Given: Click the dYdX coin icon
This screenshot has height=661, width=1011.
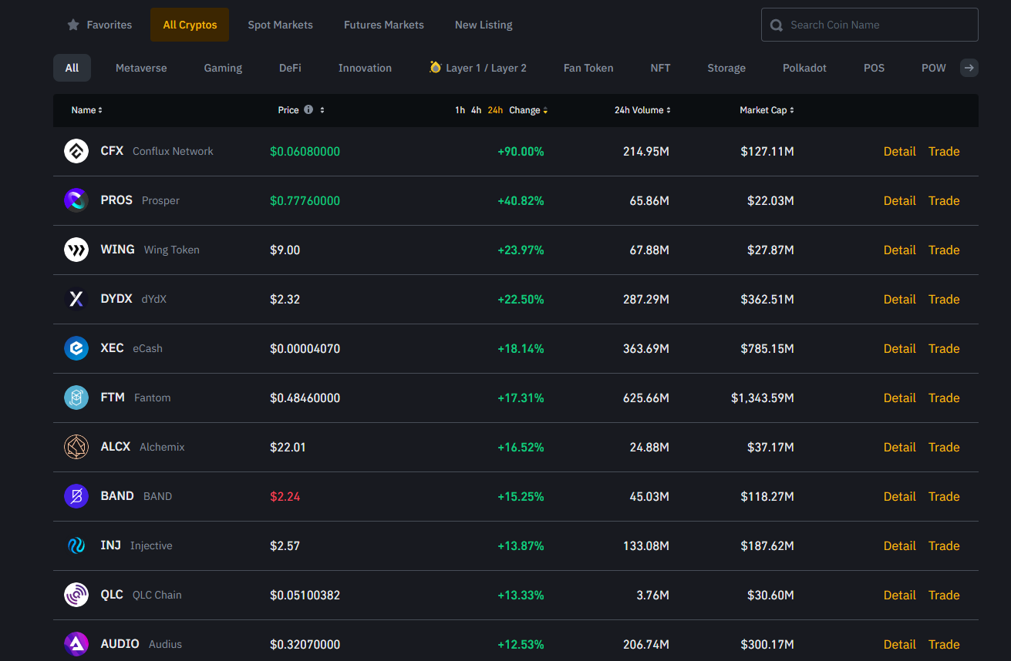Looking at the screenshot, I should 76,300.
